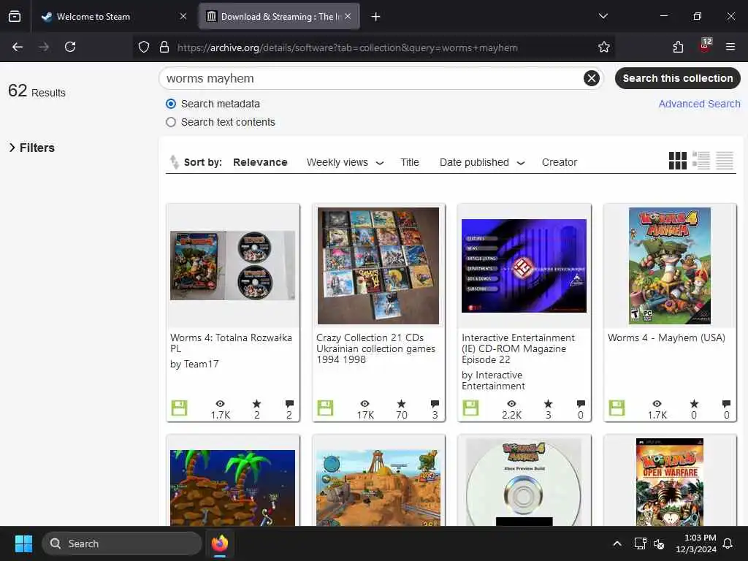Viewport: 748px width, 561px height.
Task: Click the tracking protection shield icon
Action: click(x=144, y=47)
